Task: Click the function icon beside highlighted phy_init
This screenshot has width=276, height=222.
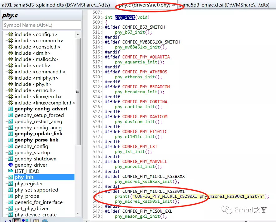Action: pos(11,177)
